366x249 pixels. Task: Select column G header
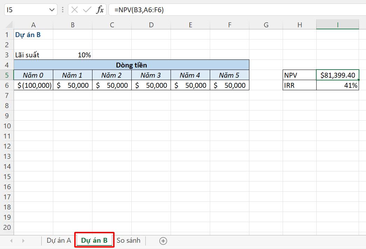pos(266,25)
